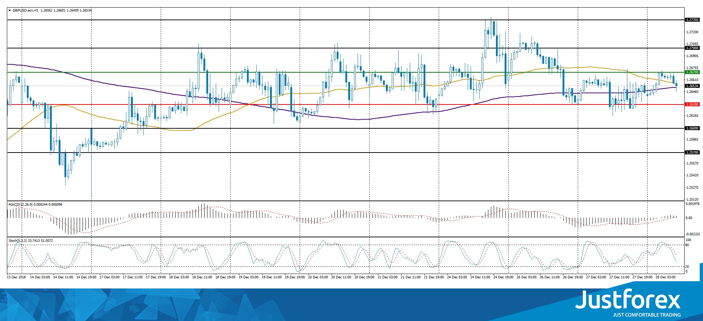Image resolution: width=703 pixels, height=321 pixels.
Task: Click the GBPUSD.ecn,H1 chart title
Action: coord(25,10)
